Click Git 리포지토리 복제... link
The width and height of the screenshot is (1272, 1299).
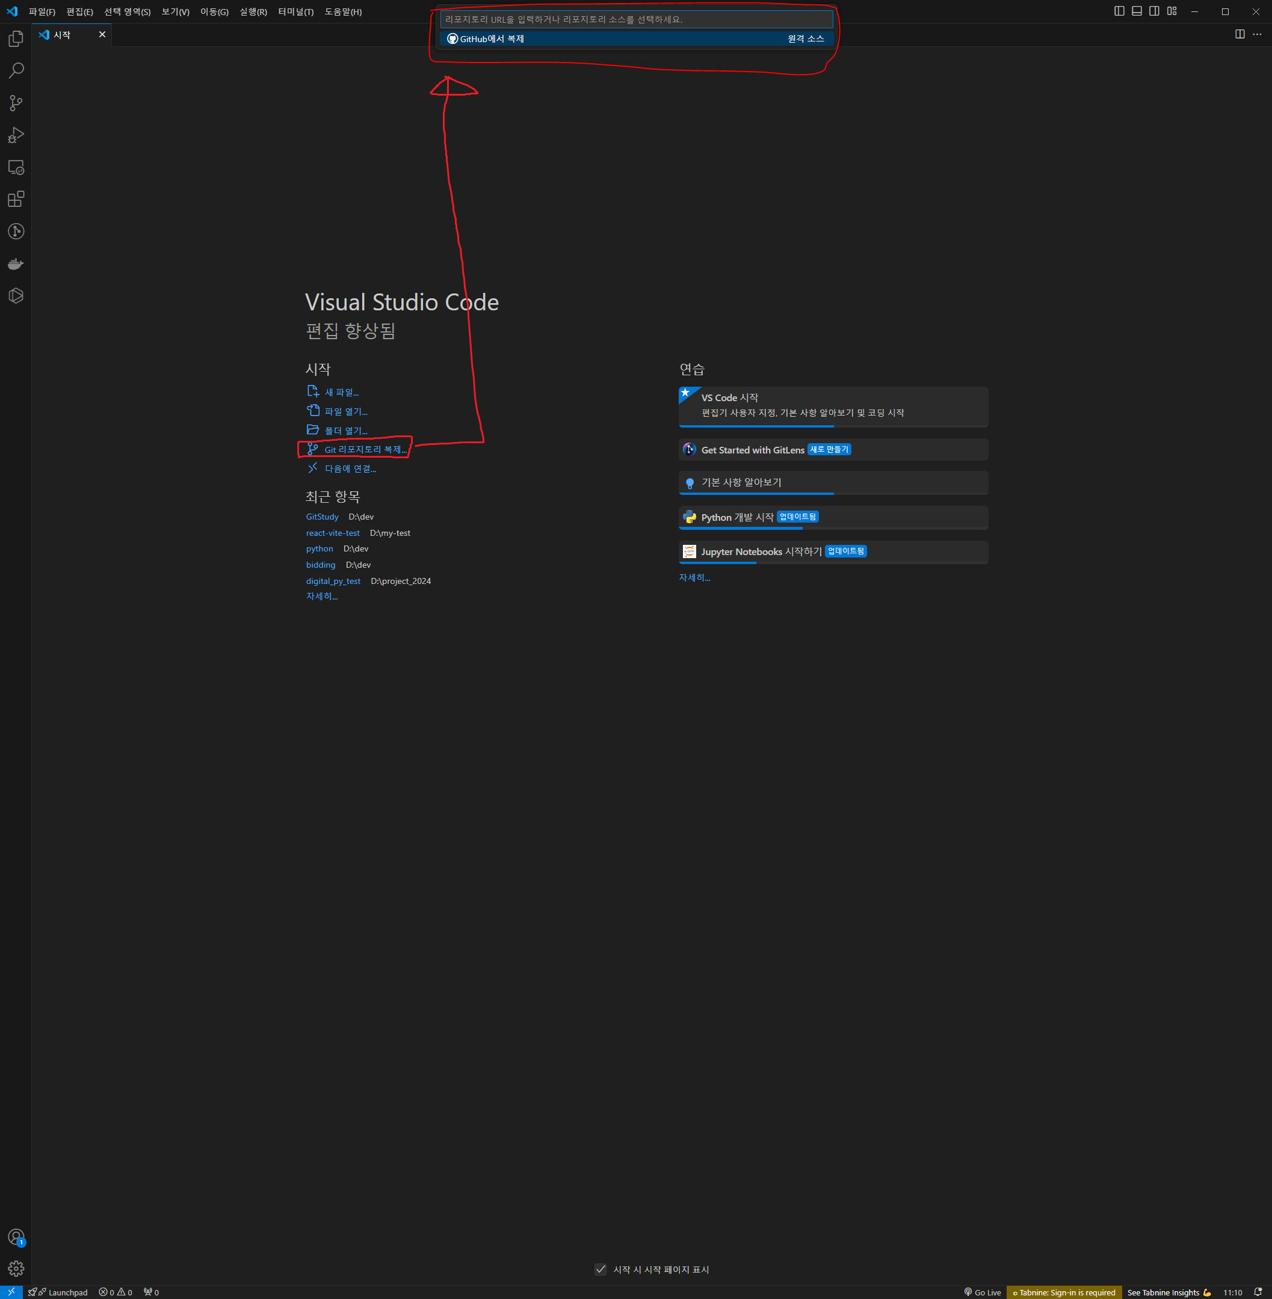[x=357, y=449]
